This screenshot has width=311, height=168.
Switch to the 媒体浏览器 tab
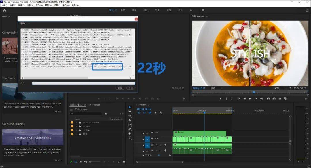95,105
